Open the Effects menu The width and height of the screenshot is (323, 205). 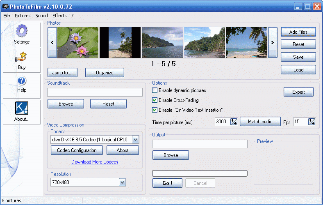click(59, 16)
